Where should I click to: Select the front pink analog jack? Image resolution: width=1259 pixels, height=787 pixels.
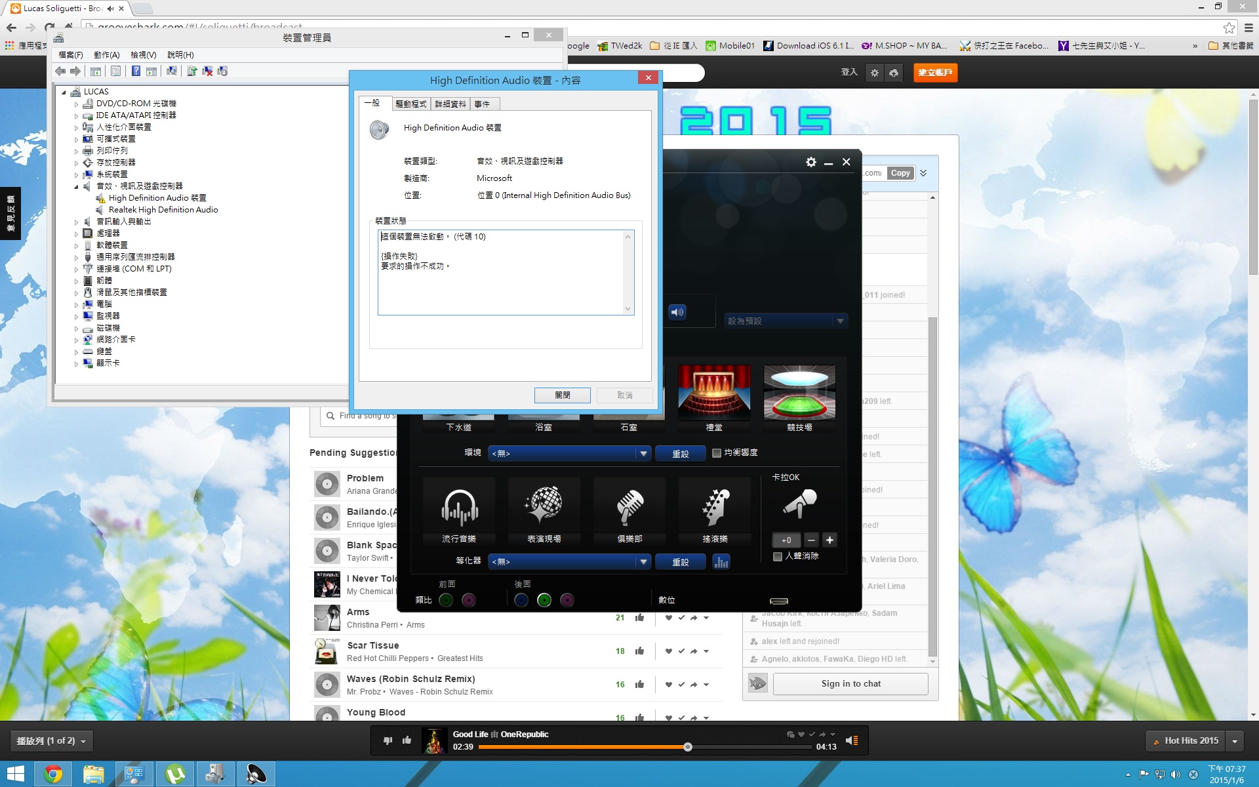pos(469,600)
